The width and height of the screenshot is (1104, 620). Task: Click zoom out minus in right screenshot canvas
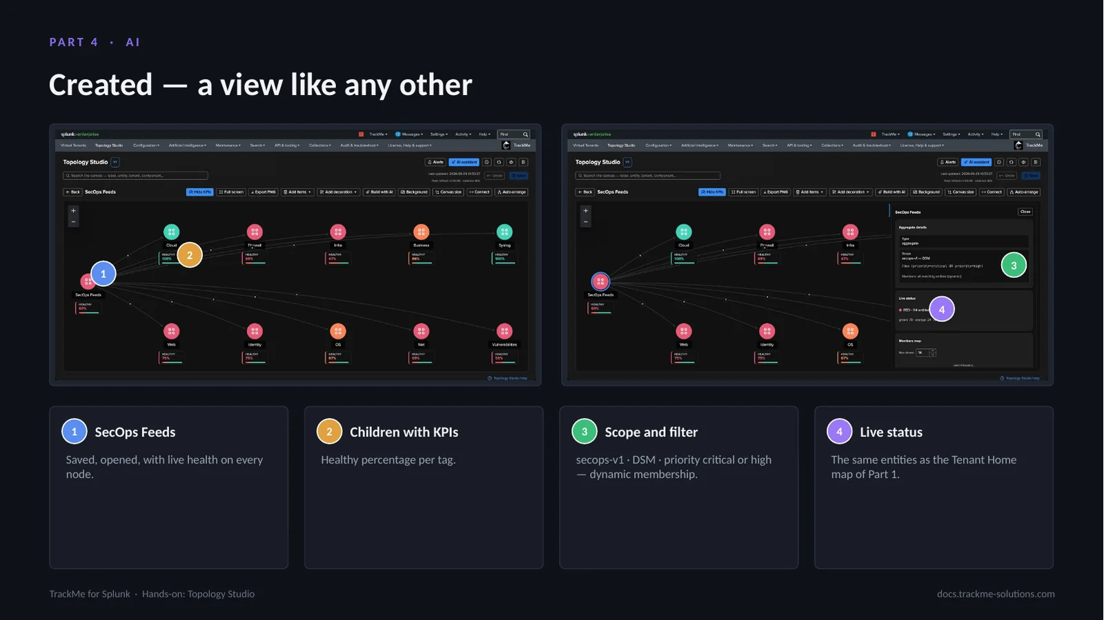(586, 221)
